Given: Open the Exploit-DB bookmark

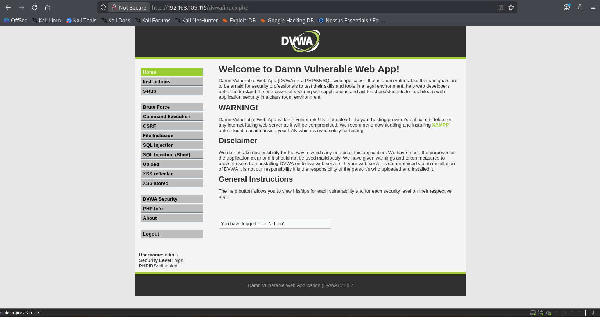Looking at the screenshot, I should [x=239, y=21].
